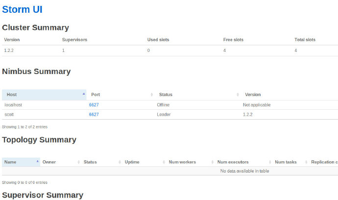Sort Topology table by Replication count
The image size is (338, 200).
click(x=324, y=162)
